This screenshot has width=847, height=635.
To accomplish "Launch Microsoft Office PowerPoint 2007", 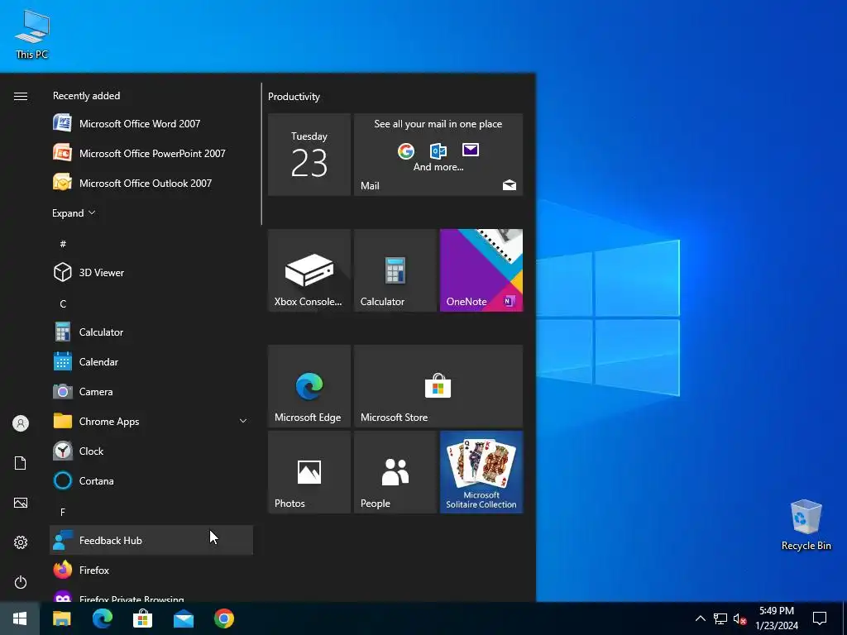I will pyautogui.click(x=151, y=153).
